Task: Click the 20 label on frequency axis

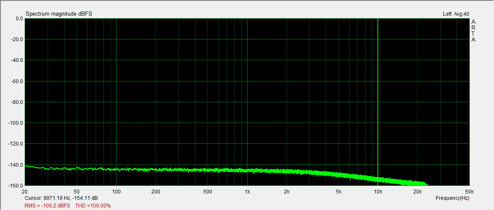Action: 25,191
